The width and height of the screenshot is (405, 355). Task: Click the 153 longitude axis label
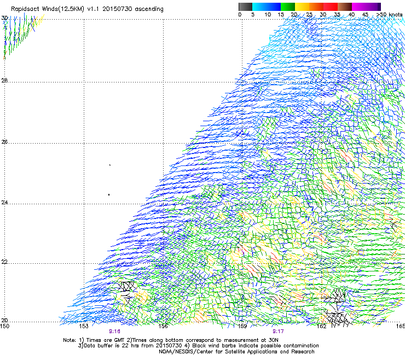click(x=84, y=326)
